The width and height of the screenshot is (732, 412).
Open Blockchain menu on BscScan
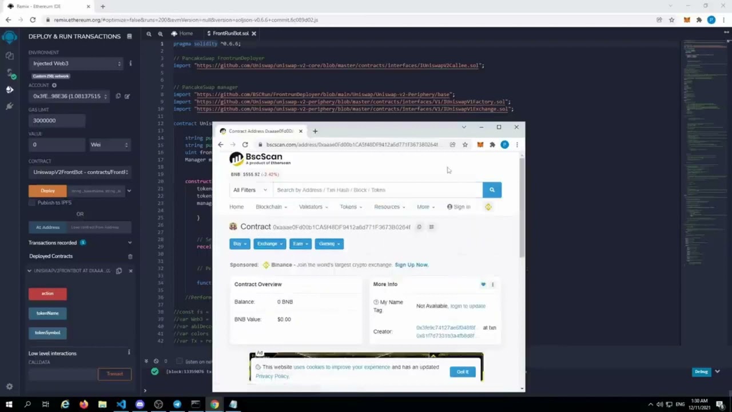point(271,207)
